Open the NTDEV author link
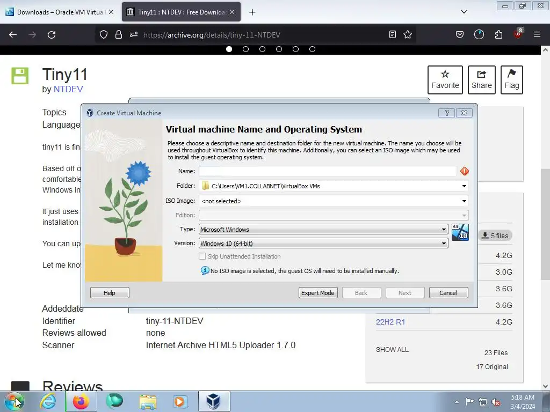This screenshot has height=412, width=550. pos(68,90)
